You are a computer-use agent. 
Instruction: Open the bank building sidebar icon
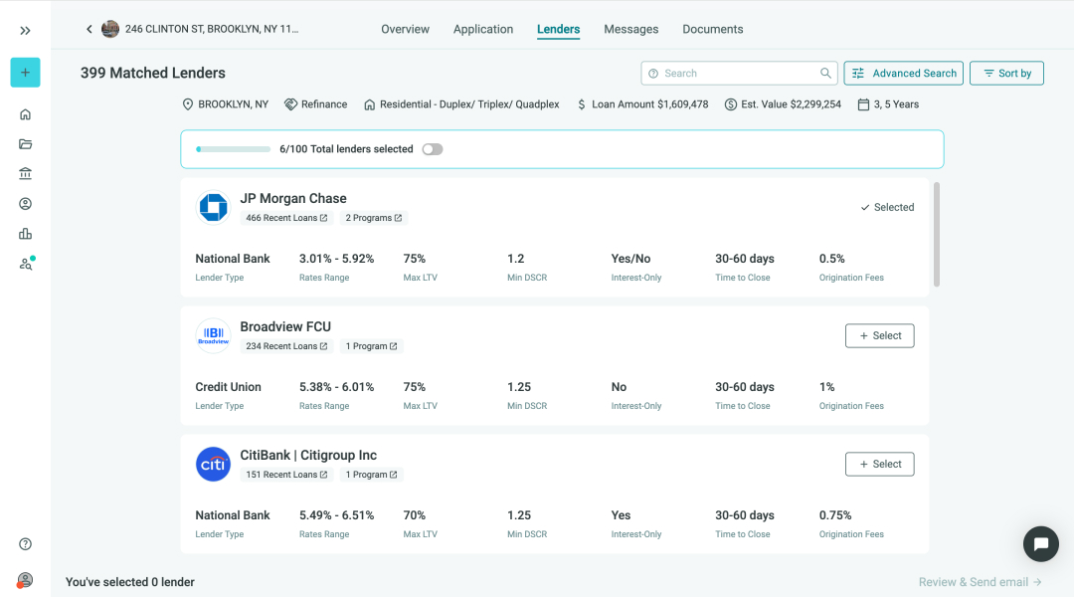tap(25, 174)
